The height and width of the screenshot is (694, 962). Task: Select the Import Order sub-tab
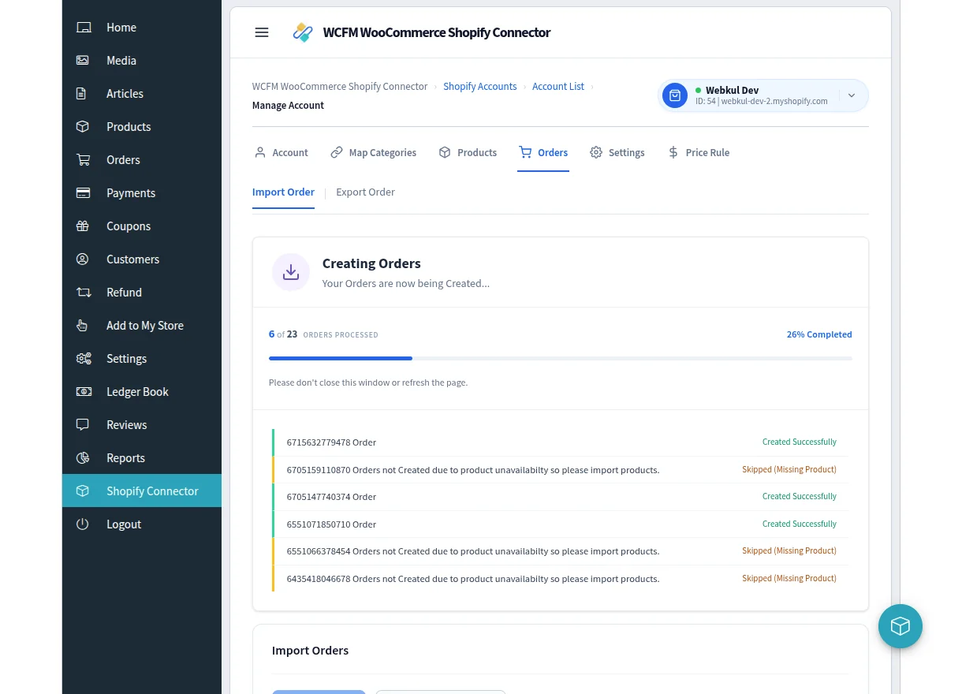pyautogui.click(x=283, y=192)
